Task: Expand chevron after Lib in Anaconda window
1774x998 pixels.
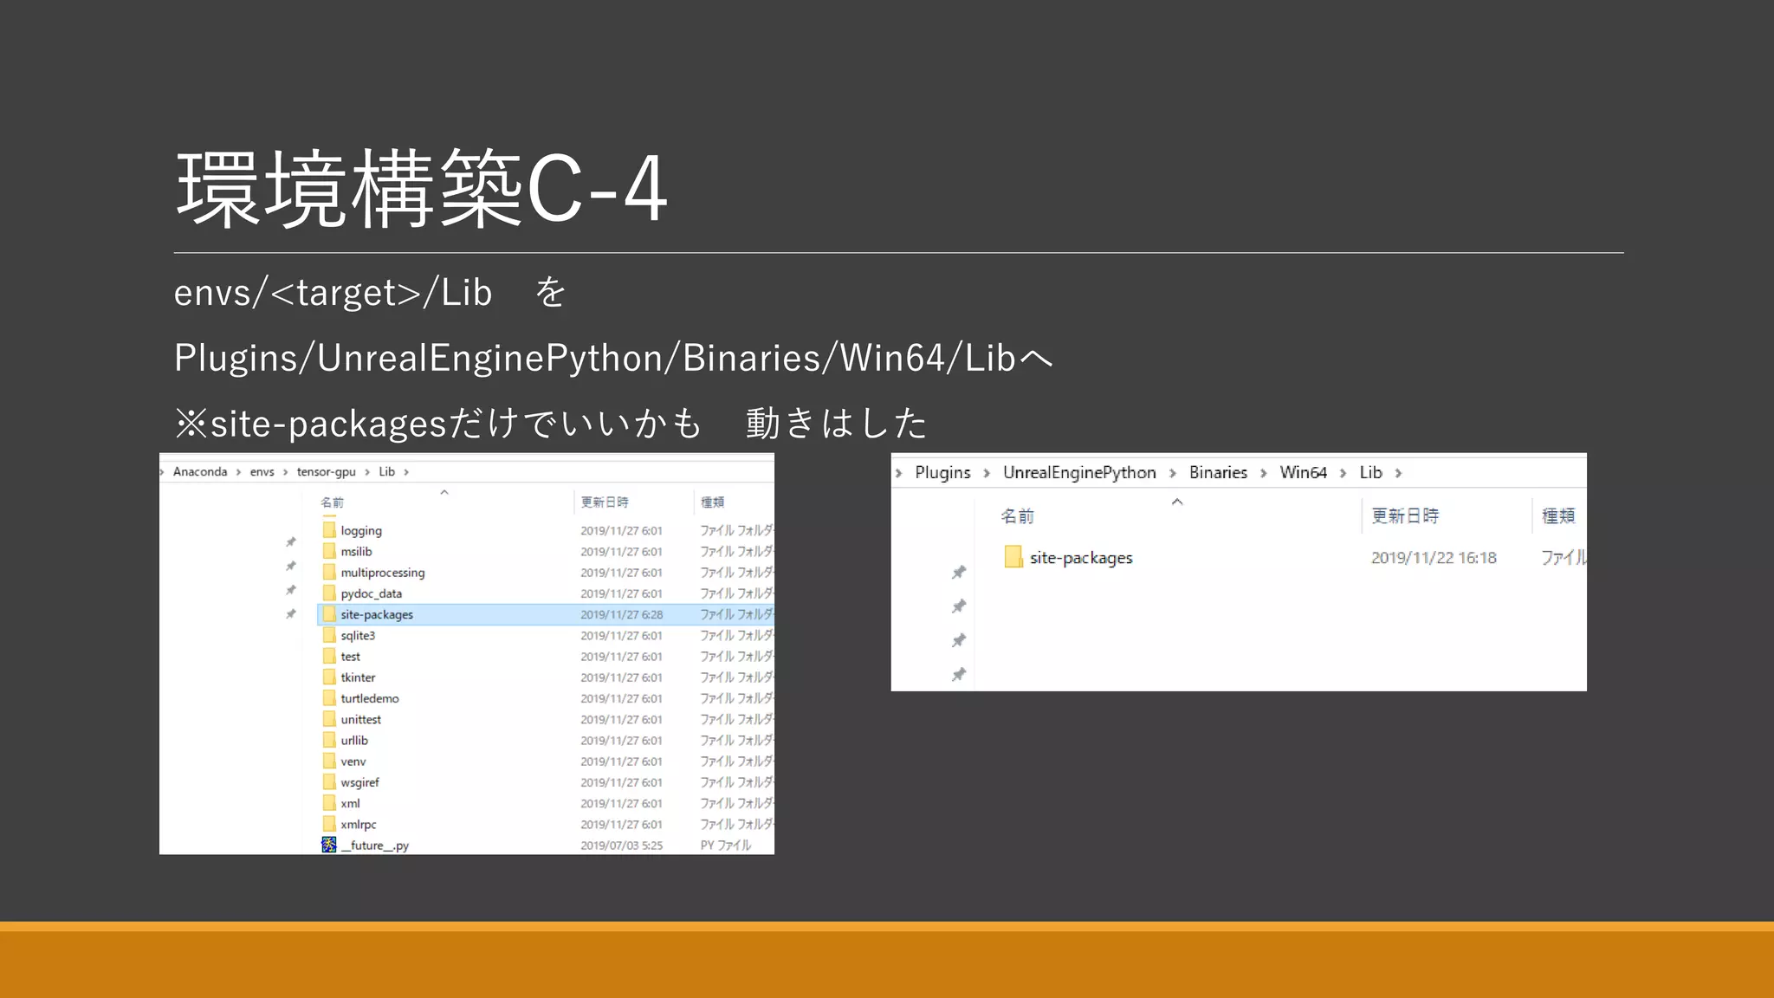Action: (406, 472)
